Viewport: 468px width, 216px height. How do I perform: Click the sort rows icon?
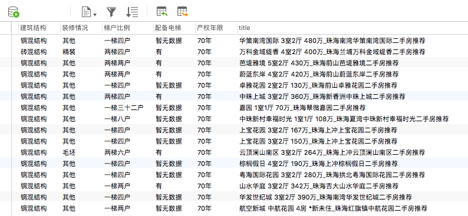[x=132, y=12]
